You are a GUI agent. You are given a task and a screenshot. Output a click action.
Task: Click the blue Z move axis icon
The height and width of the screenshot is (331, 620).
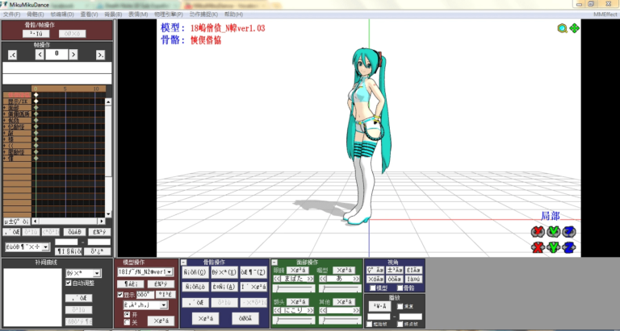tap(568, 247)
